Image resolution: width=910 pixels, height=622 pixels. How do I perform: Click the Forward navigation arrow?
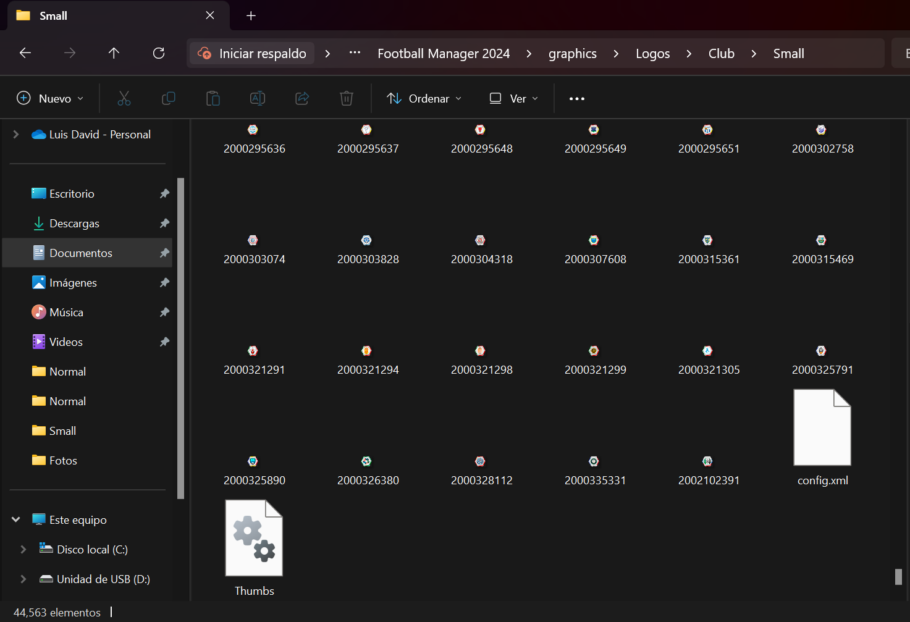click(70, 53)
